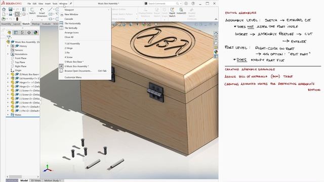Expand the Music Box Base component node
Screen dimensions: 324x182
point(8,74)
